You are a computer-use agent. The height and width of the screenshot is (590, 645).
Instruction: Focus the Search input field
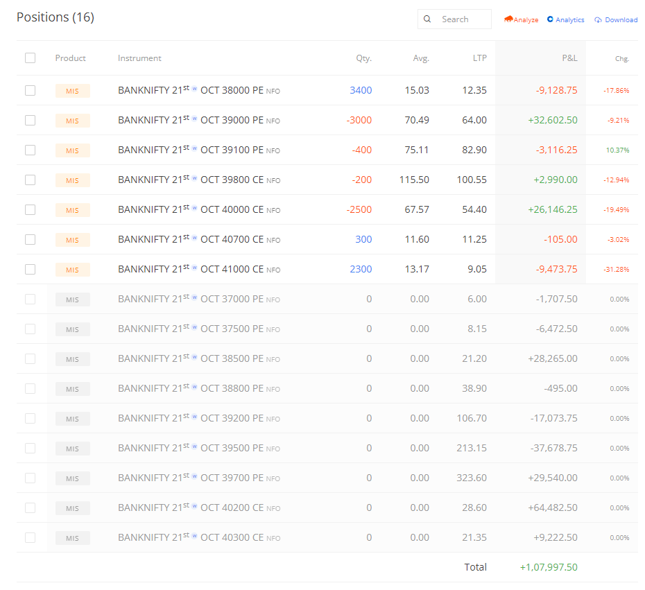(454, 19)
